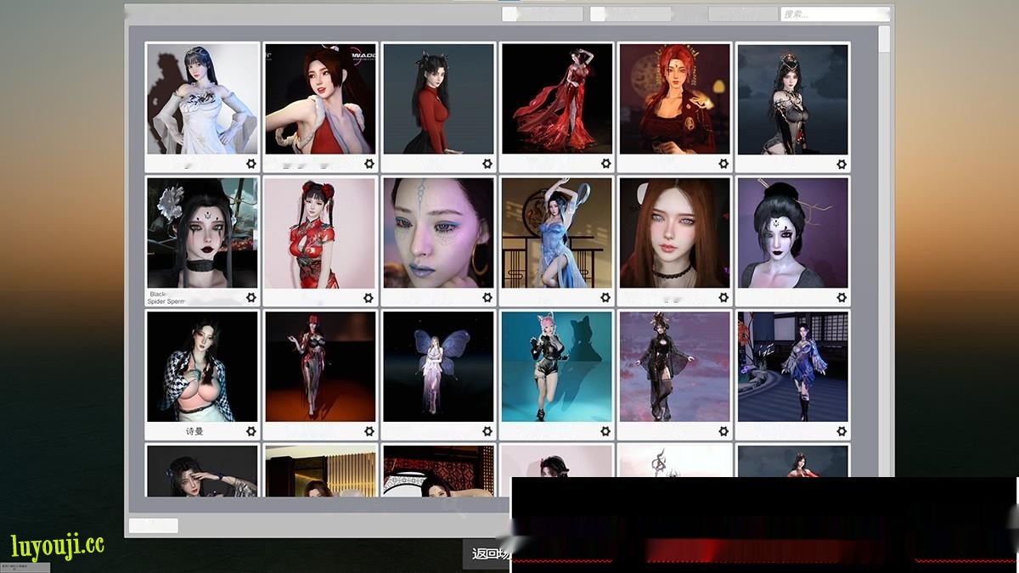1019x573 pixels.
Task: Open gear menu under the butterfly-winged fairy card
Action: point(487,431)
